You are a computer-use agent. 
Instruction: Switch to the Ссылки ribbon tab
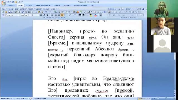pos(57,5)
